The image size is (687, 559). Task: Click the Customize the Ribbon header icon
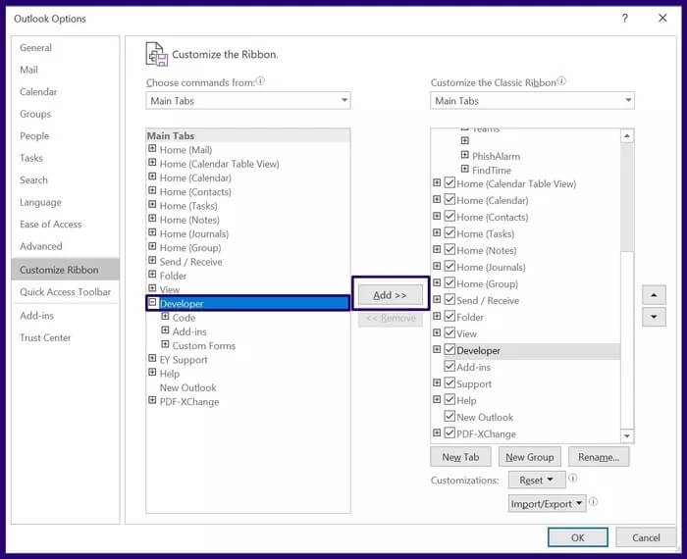click(156, 54)
